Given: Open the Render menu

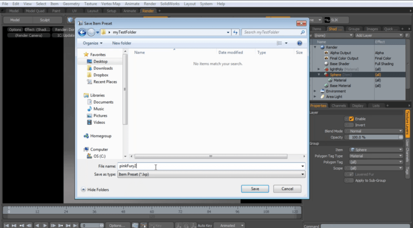Looking at the screenshot, I should 150,3.
